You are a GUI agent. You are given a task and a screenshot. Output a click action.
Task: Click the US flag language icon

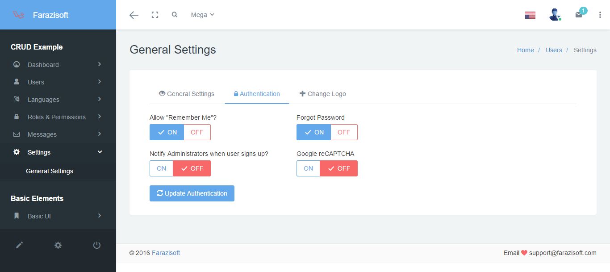[530, 15]
